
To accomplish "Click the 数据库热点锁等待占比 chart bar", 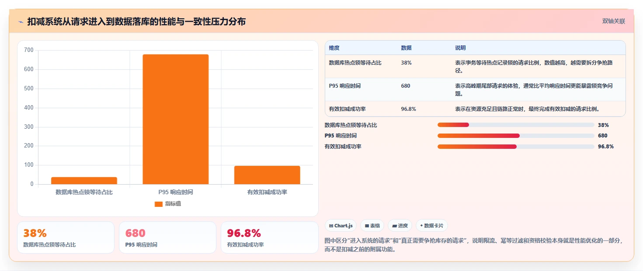I will [x=84, y=181].
